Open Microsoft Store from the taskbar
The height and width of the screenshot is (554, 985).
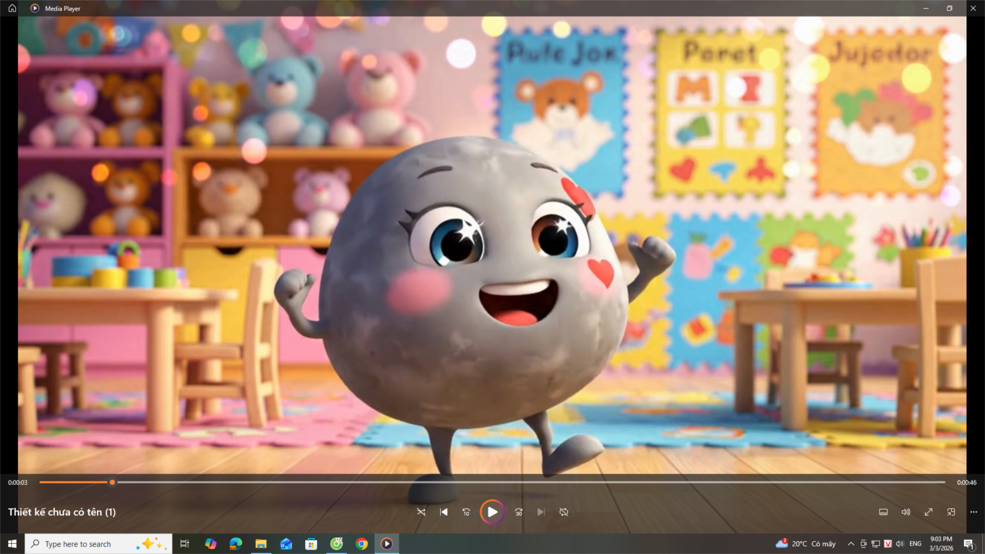(311, 544)
